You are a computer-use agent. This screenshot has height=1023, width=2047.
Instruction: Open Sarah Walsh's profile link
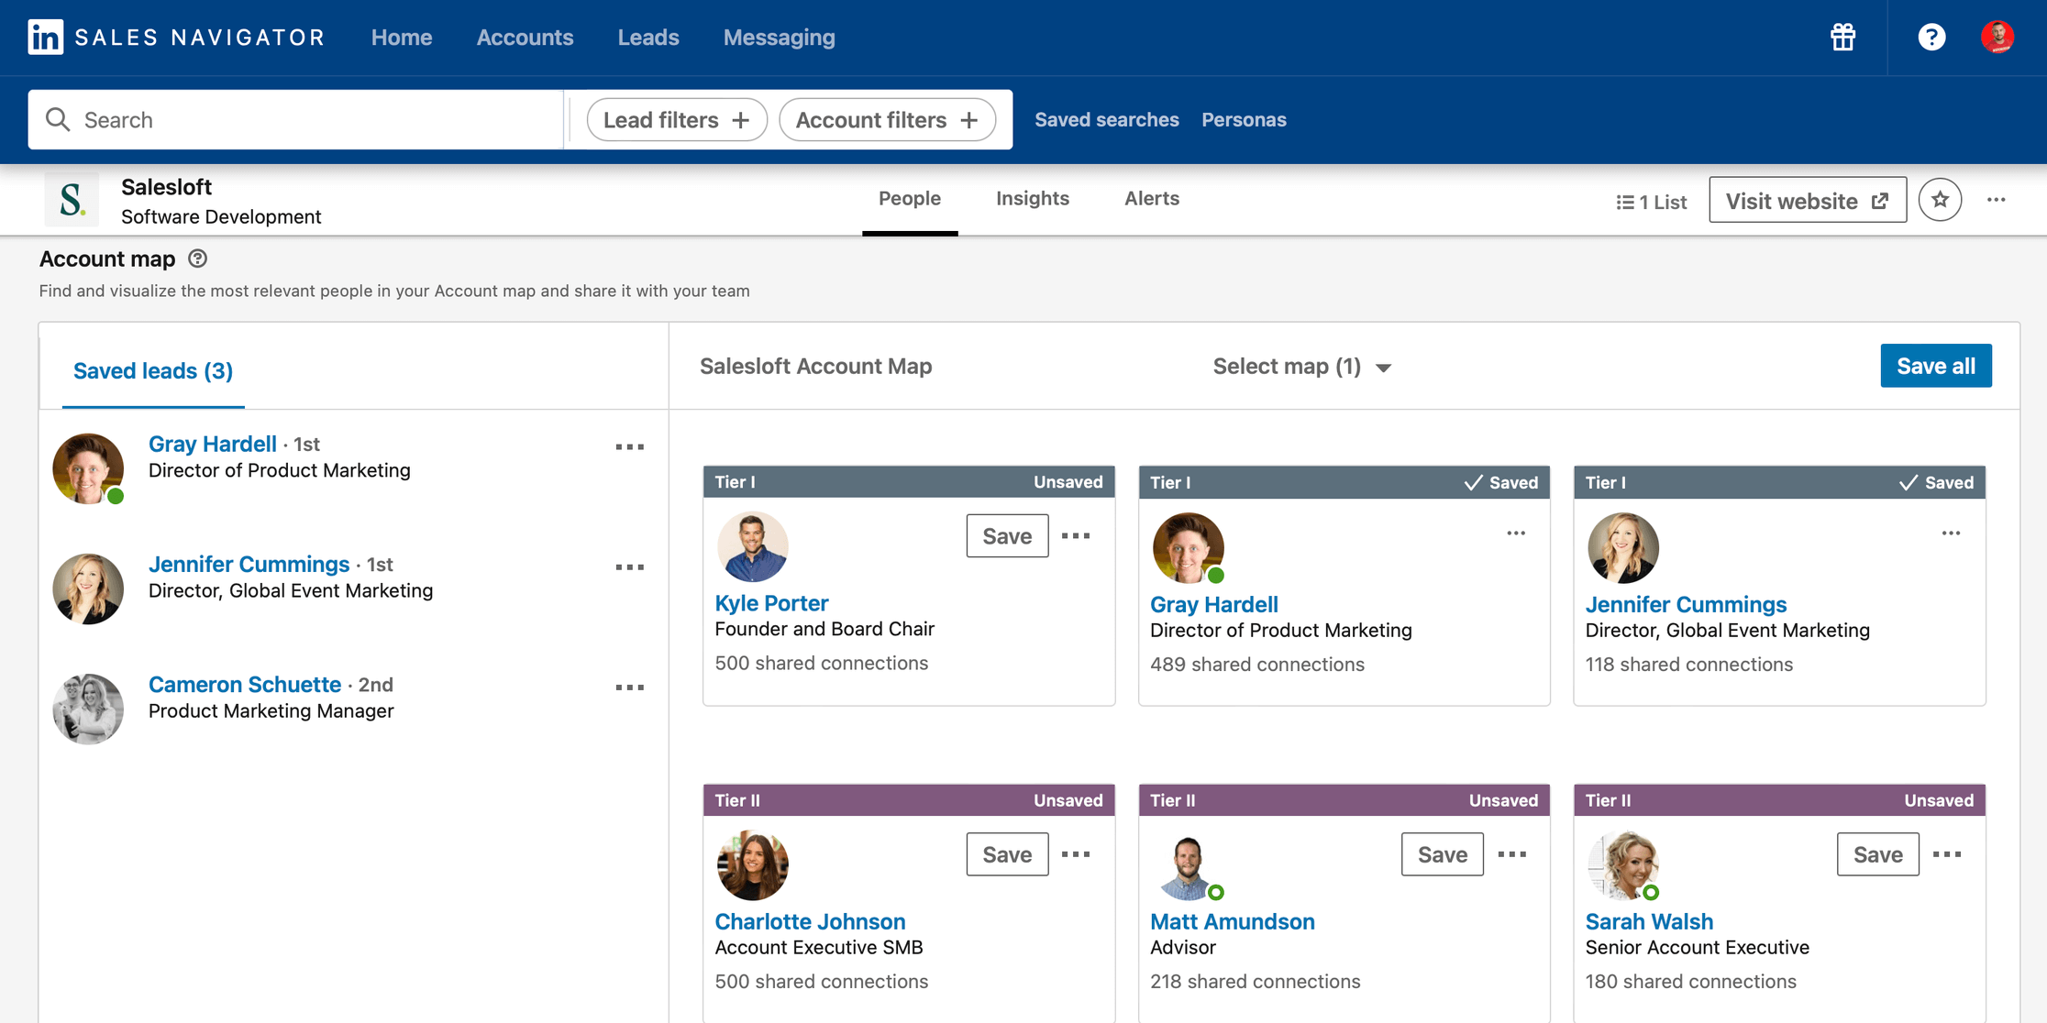1649,921
